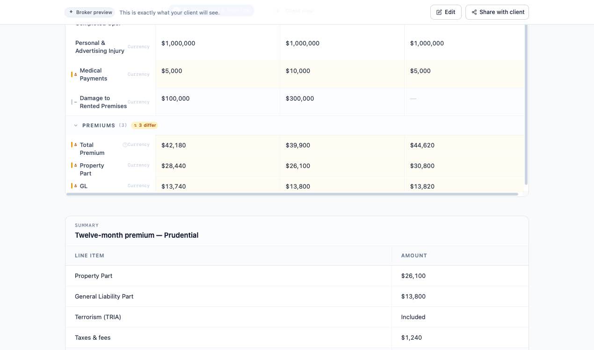Click the $39,900 Total Premium value
Screen dimensions: 594x350
click(x=298, y=146)
